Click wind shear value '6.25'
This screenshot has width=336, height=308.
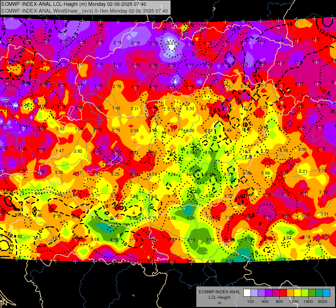coord(115,174)
